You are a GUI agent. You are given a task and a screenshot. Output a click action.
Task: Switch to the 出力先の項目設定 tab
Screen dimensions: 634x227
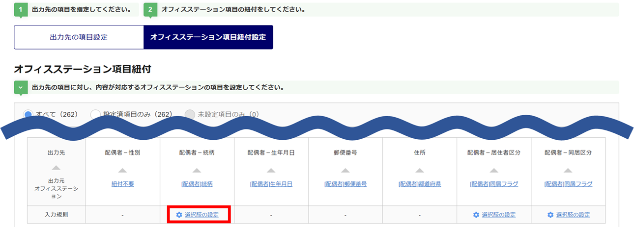point(79,37)
